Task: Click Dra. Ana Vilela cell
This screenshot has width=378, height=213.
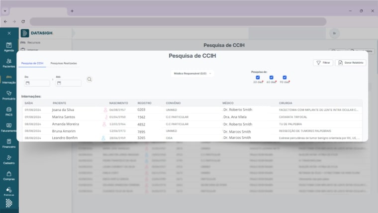Action: tap(235, 117)
